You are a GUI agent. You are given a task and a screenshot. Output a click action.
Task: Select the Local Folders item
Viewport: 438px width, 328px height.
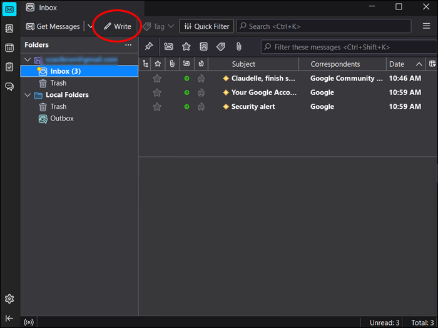pyautogui.click(x=67, y=95)
